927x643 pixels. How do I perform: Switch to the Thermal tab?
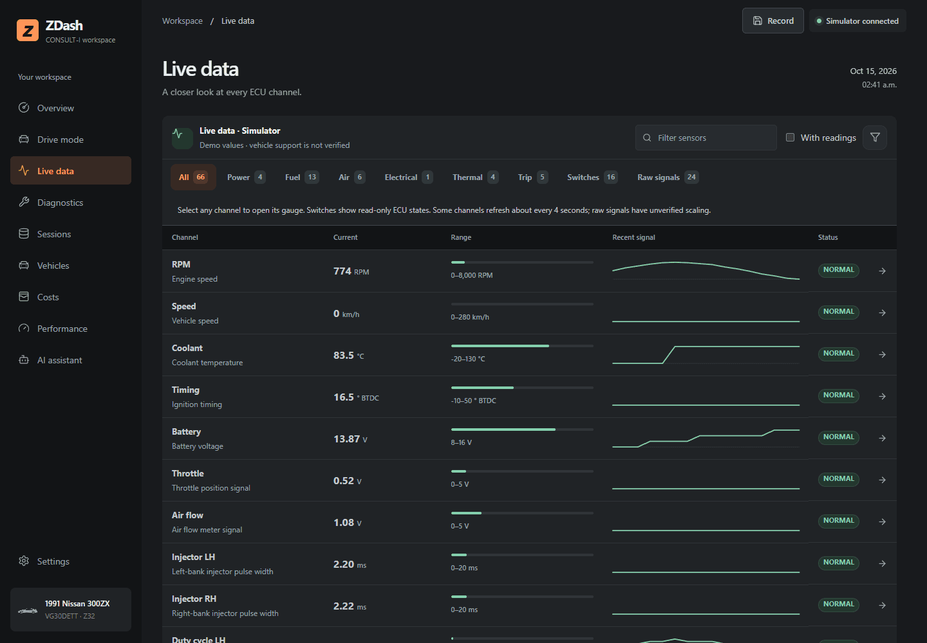(x=475, y=177)
